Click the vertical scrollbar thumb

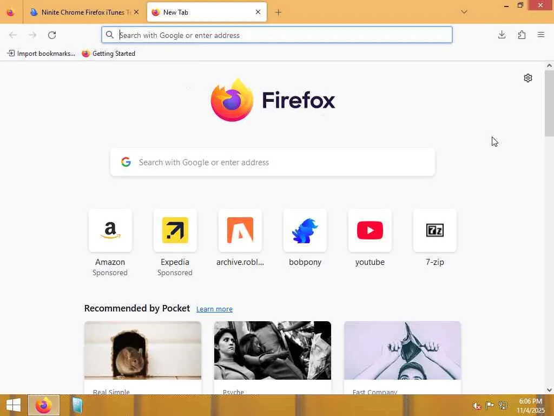point(549,103)
